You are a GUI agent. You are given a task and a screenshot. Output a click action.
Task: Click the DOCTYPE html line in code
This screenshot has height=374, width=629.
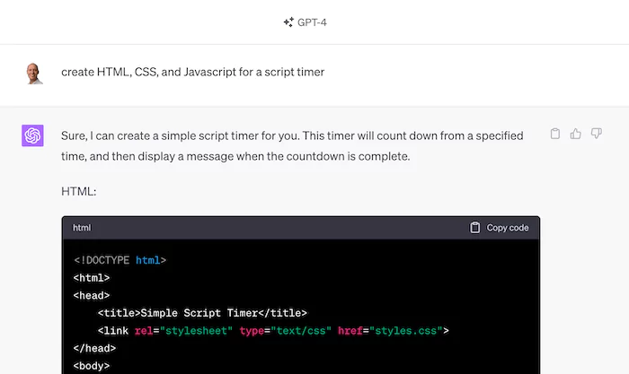[120, 260]
